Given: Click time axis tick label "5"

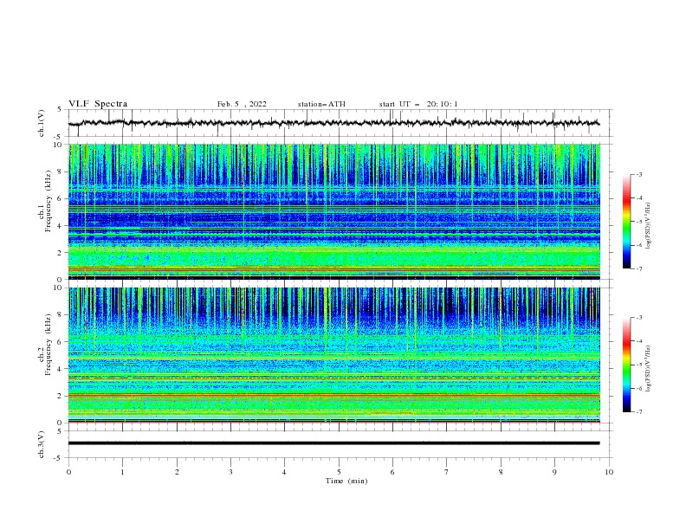Looking at the screenshot, I should [x=339, y=472].
